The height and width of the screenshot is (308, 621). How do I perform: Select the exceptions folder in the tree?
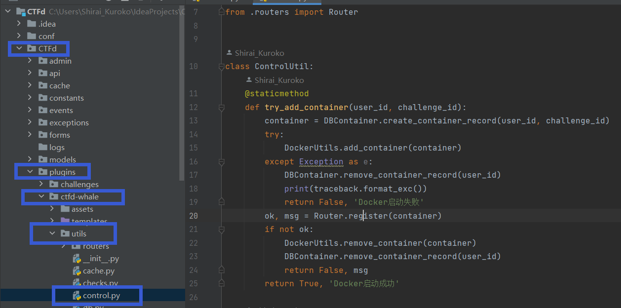(69, 122)
